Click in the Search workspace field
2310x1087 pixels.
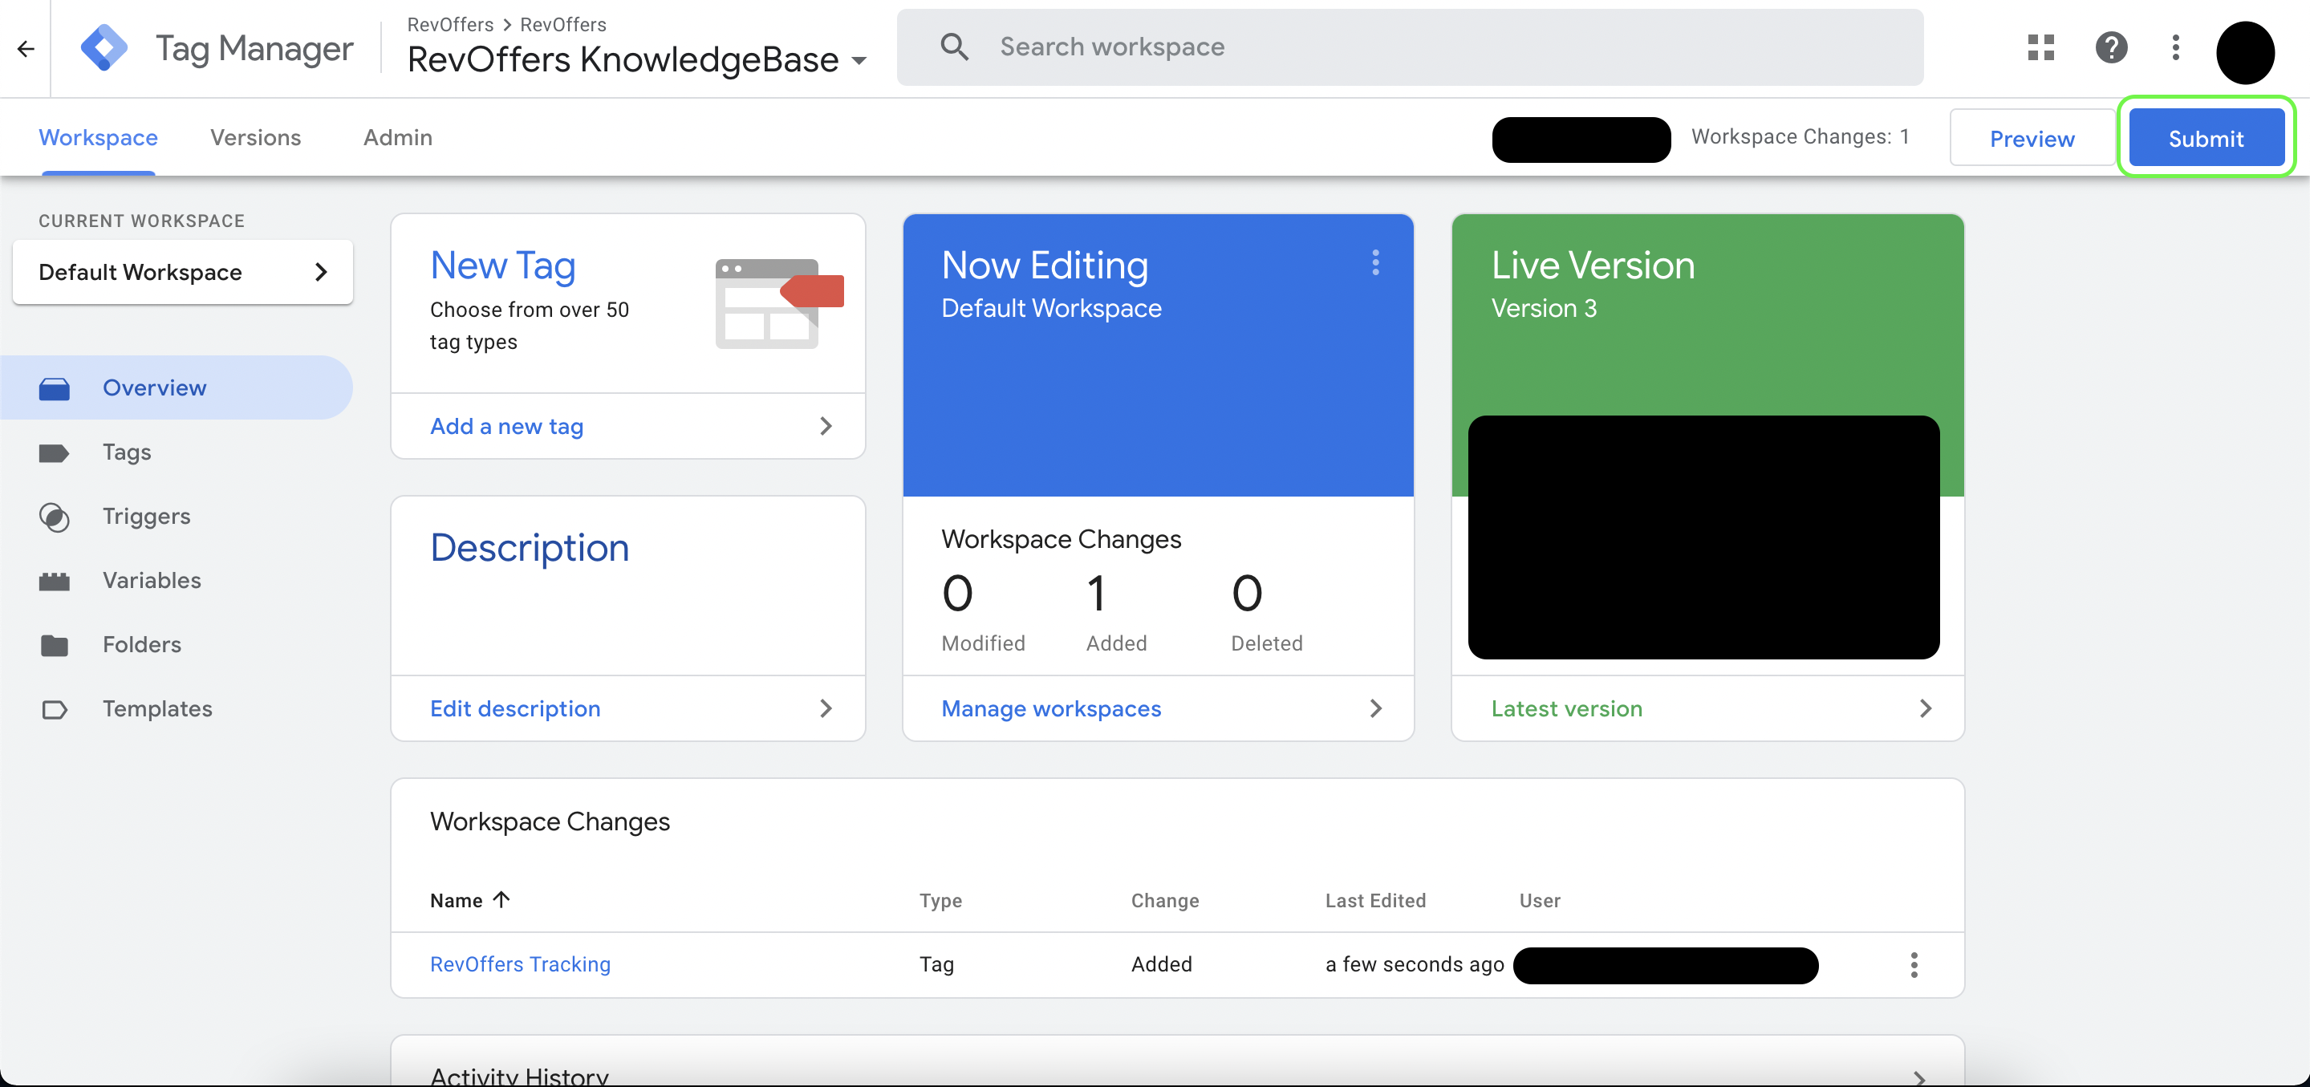coord(1410,47)
